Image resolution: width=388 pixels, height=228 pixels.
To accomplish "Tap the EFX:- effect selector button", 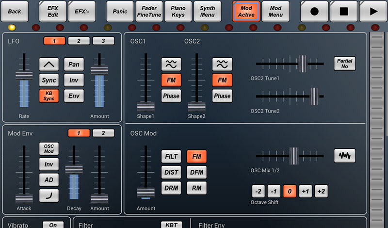I will [x=82, y=11].
